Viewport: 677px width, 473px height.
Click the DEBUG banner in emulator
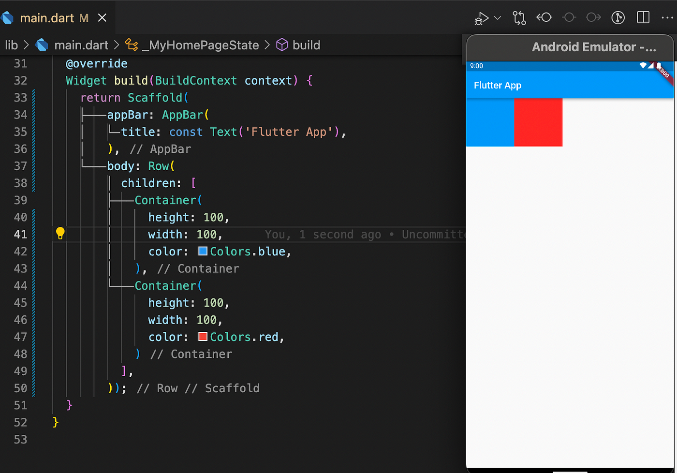coord(664,74)
